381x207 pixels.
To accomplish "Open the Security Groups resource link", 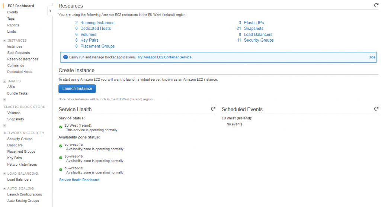I will [259, 40].
